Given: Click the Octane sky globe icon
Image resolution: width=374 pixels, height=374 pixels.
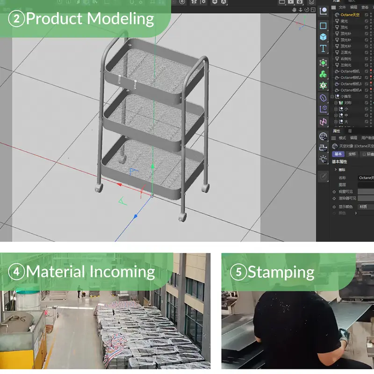Looking at the screenshot, I should pyautogui.click(x=323, y=137).
